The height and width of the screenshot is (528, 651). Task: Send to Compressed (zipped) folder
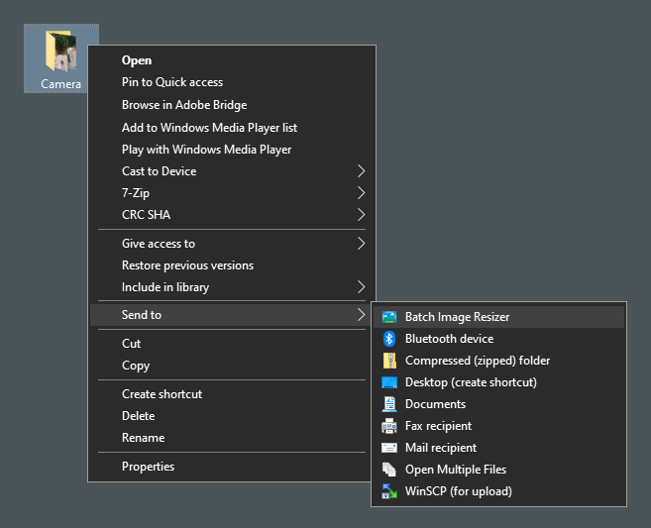coord(498,361)
